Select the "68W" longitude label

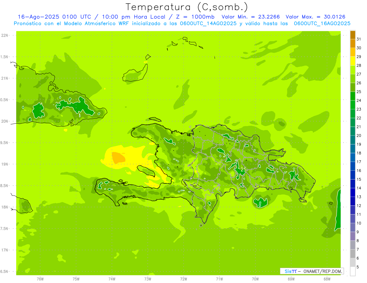[x=327, y=279]
